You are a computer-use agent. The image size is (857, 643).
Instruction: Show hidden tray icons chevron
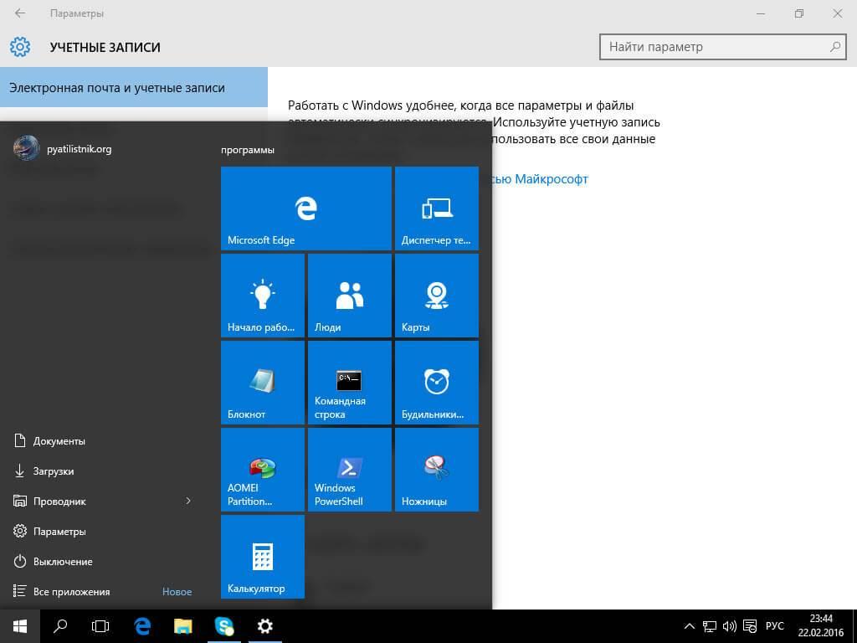(x=690, y=626)
